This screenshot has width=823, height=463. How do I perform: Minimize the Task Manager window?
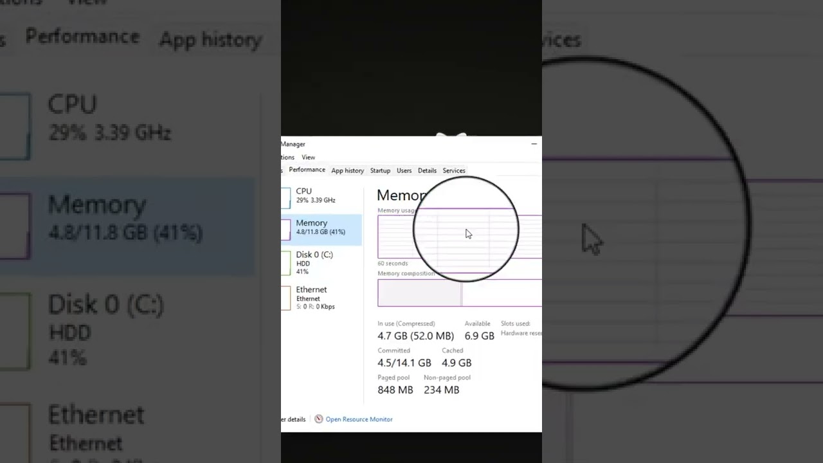click(534, 144)
